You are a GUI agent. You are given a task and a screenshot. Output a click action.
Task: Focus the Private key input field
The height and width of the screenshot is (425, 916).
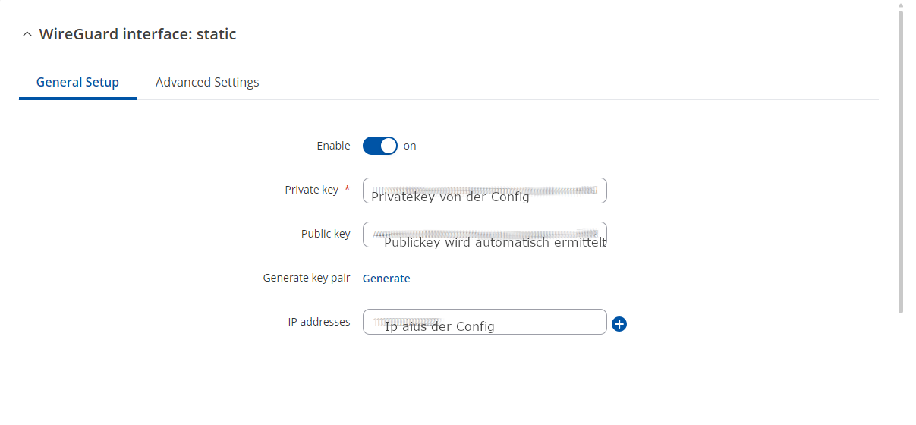click(x=484, y=190)
